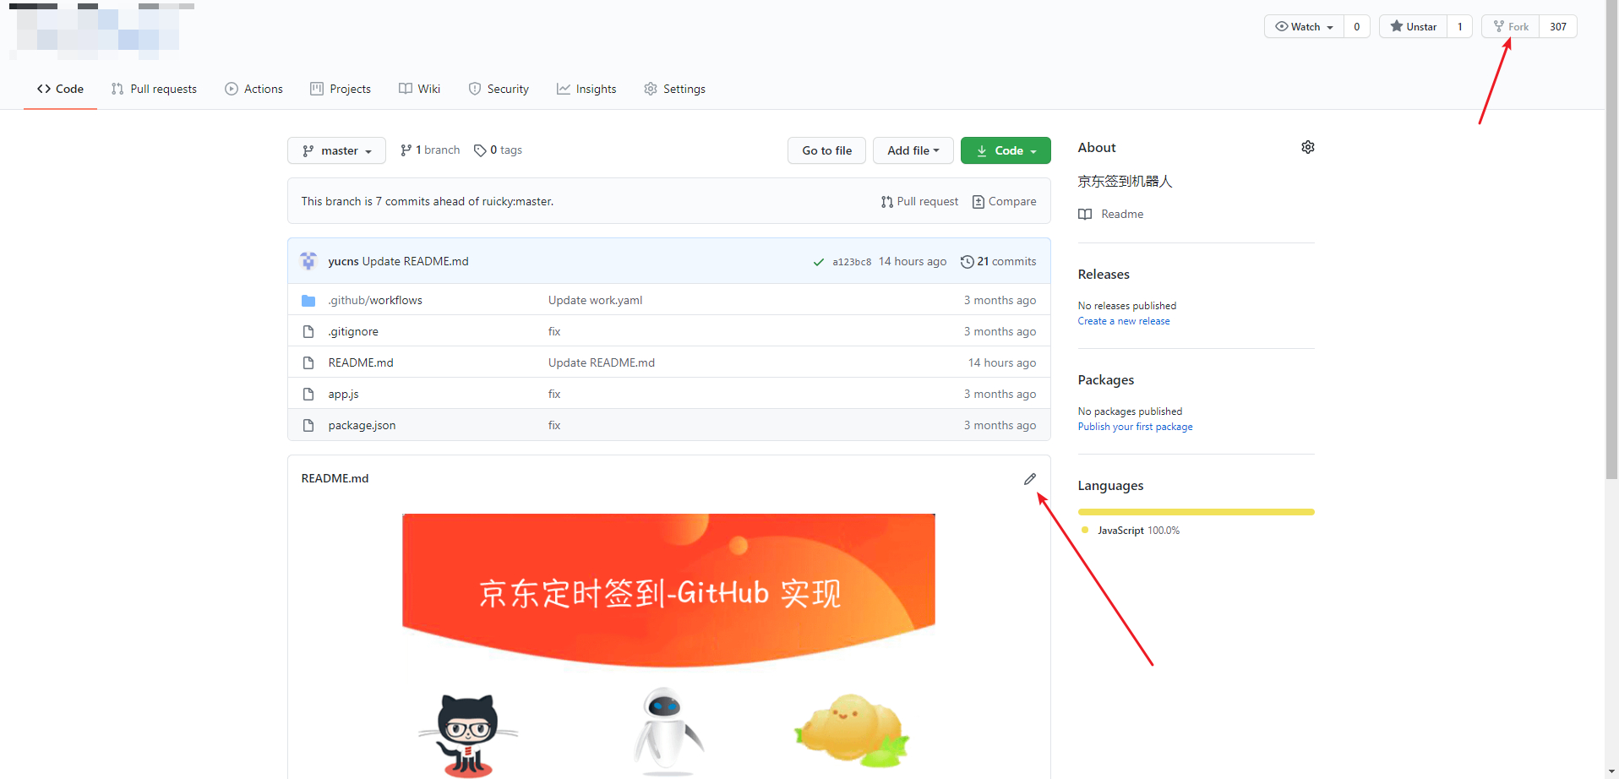Screen dimensions: 1619x779
Task: View the 21 commits history
Action: (x=998, y=261)
